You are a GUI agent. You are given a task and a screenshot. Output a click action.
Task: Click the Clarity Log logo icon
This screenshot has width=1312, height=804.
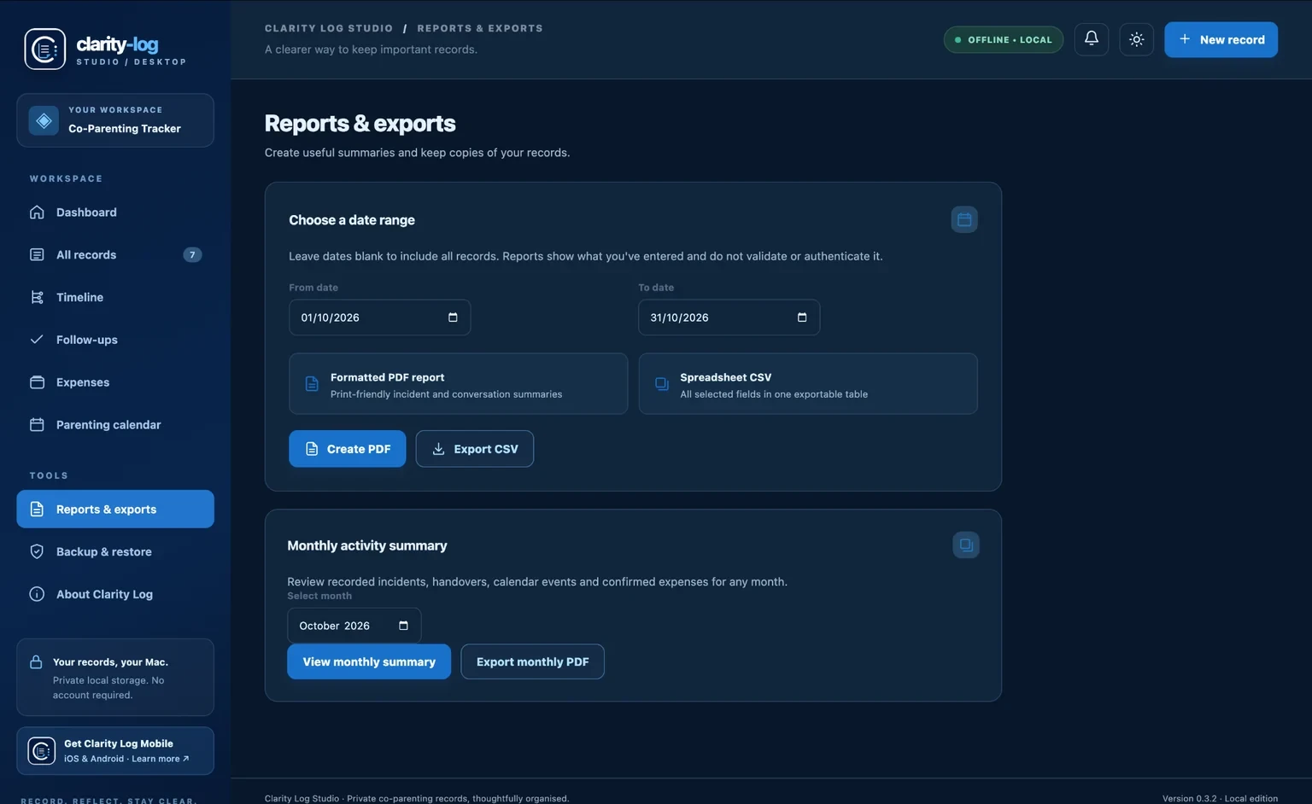44,50
